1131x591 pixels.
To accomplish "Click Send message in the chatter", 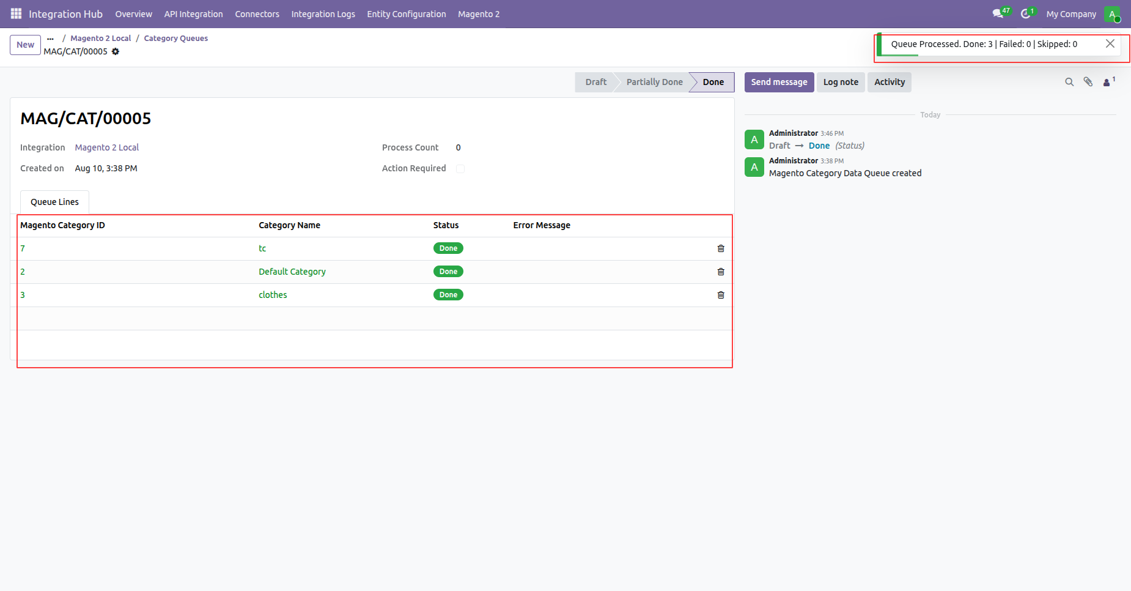I will tap(779, 82).
